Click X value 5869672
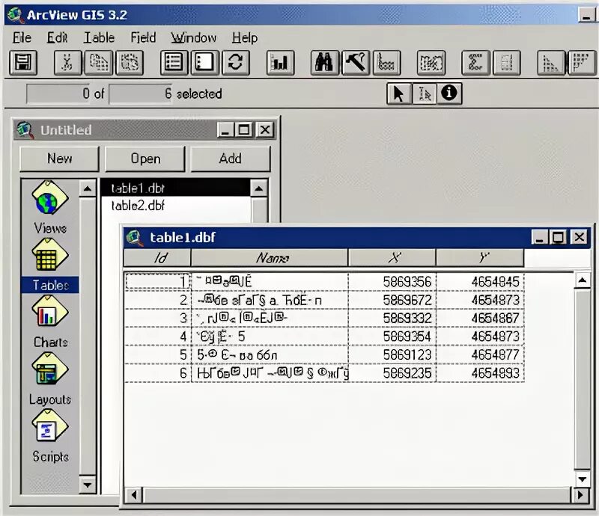The width and height of the screenshot is (599, 516). click(407, 301)
